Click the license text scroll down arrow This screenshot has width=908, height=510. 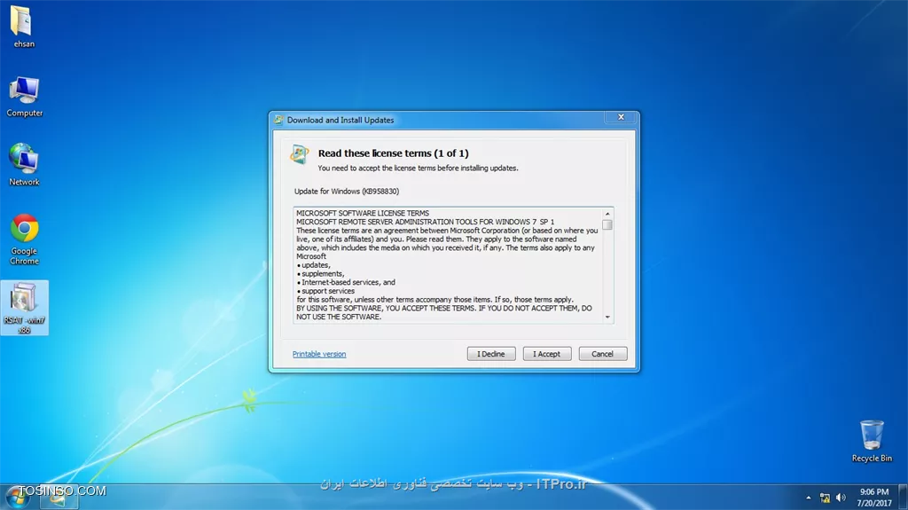607,317
